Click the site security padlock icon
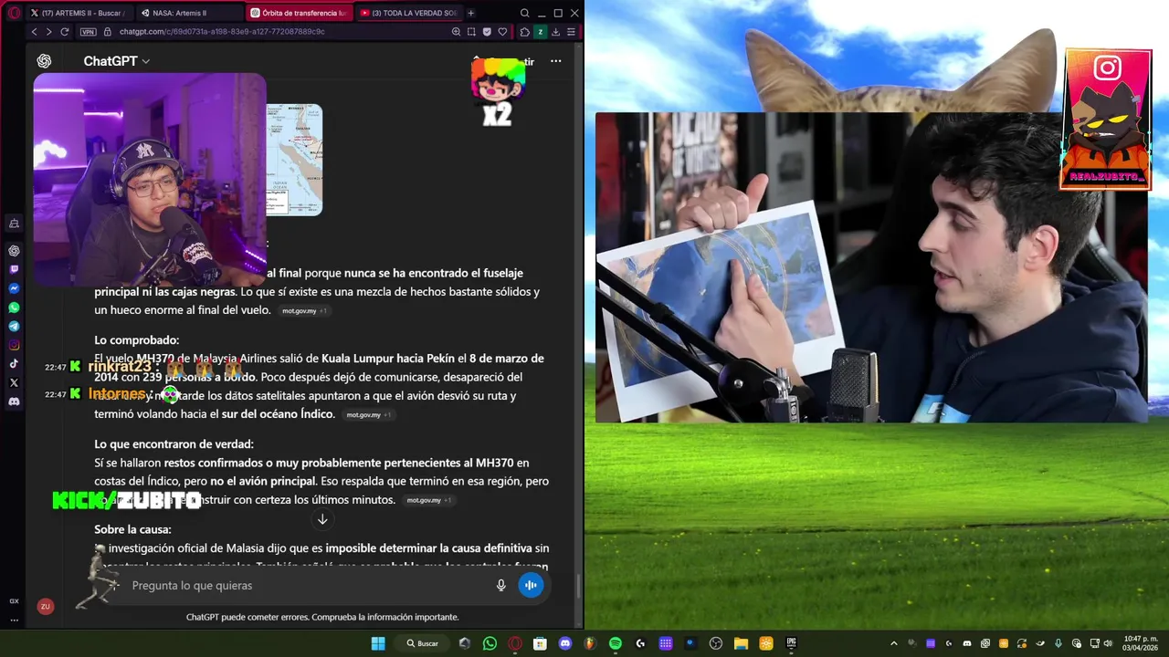This screenshot has width=1169, height=657. [108, 31]
